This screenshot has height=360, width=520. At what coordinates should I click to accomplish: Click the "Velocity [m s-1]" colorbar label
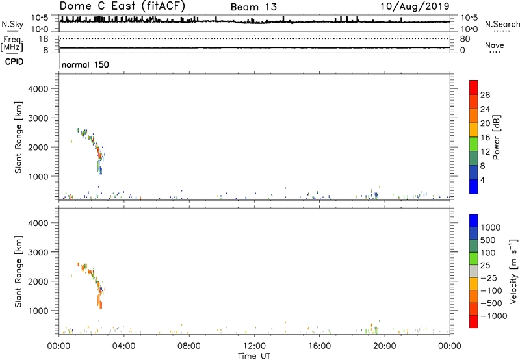(x=513, y=272)
